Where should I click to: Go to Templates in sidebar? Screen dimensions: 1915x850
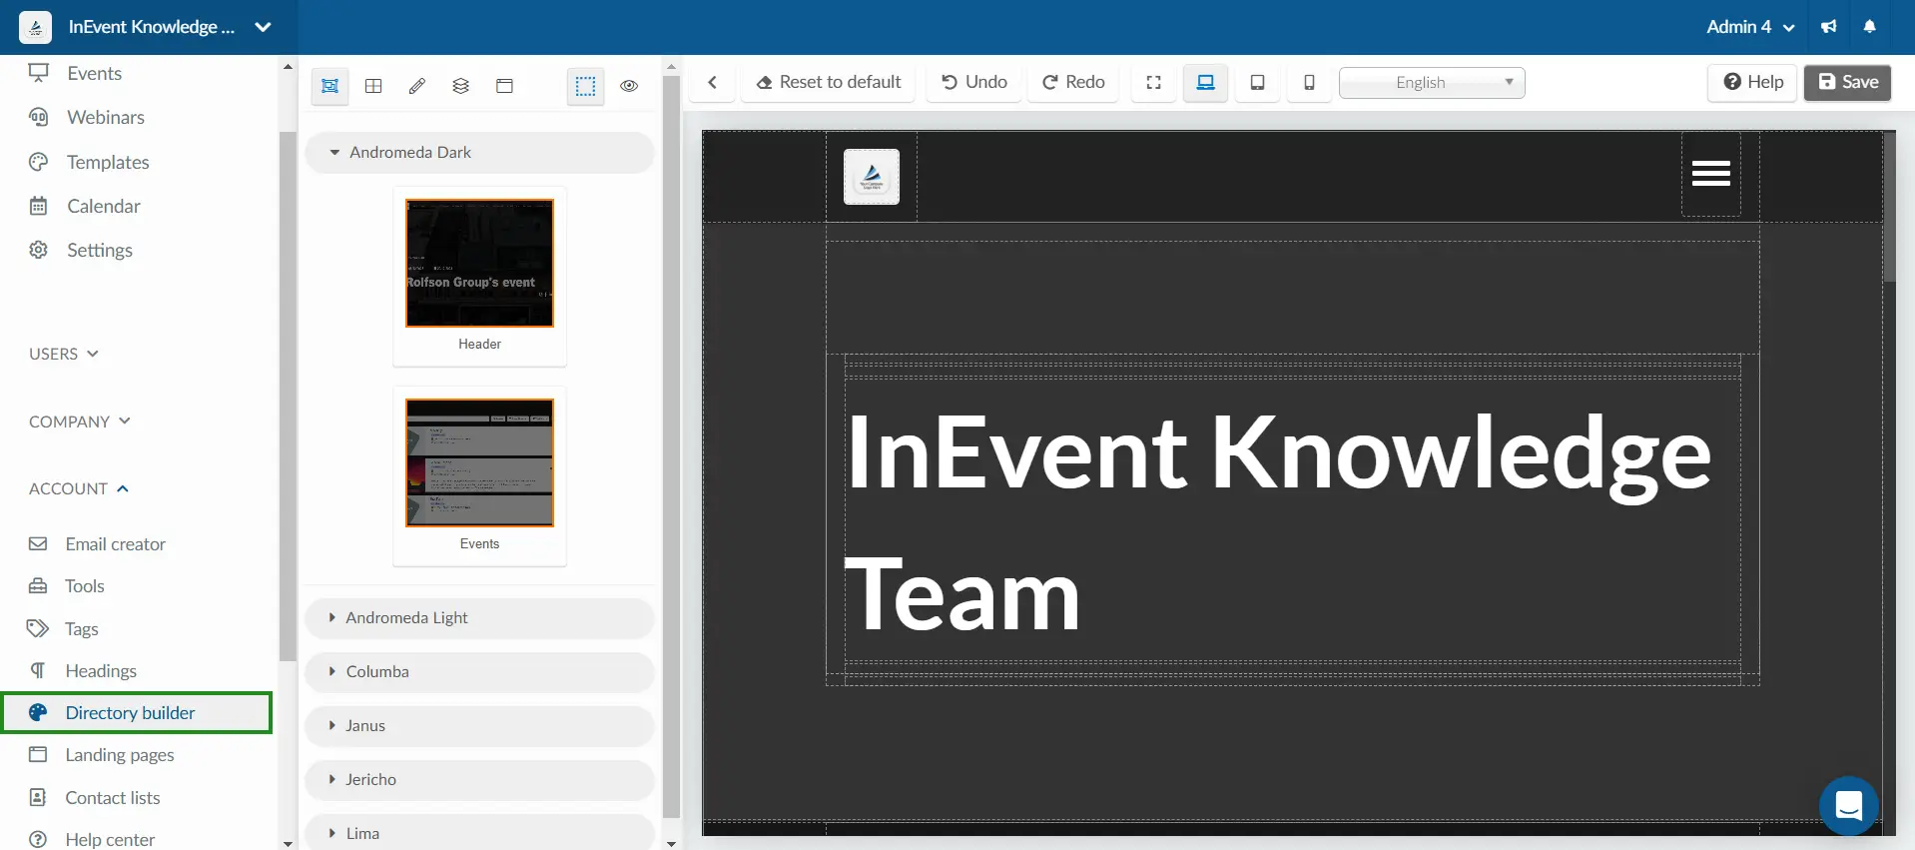[x=108, y=162]
